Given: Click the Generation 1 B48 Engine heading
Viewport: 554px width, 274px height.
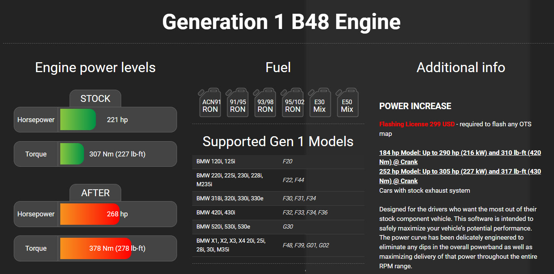Looking at the screenshot, I should tap(281, 22).
